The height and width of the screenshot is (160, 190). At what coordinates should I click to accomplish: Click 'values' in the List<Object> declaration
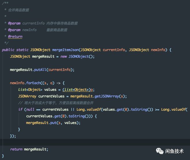pos(50,90)
